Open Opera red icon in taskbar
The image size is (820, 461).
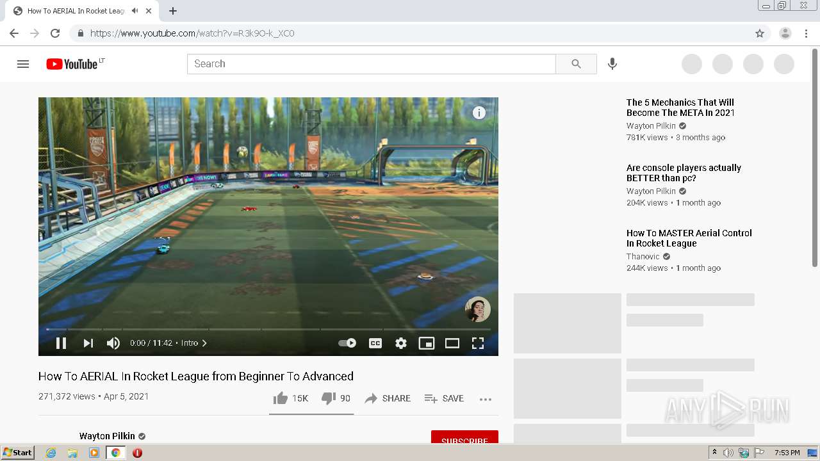click(137, 453)
